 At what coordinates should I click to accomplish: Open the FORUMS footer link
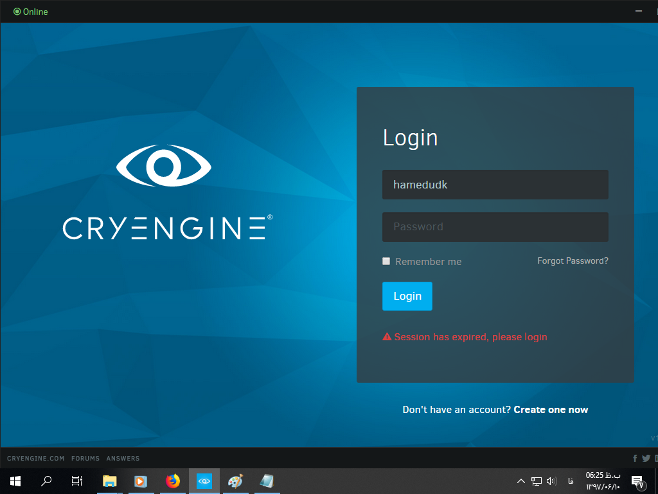click(x=85, y=458)
